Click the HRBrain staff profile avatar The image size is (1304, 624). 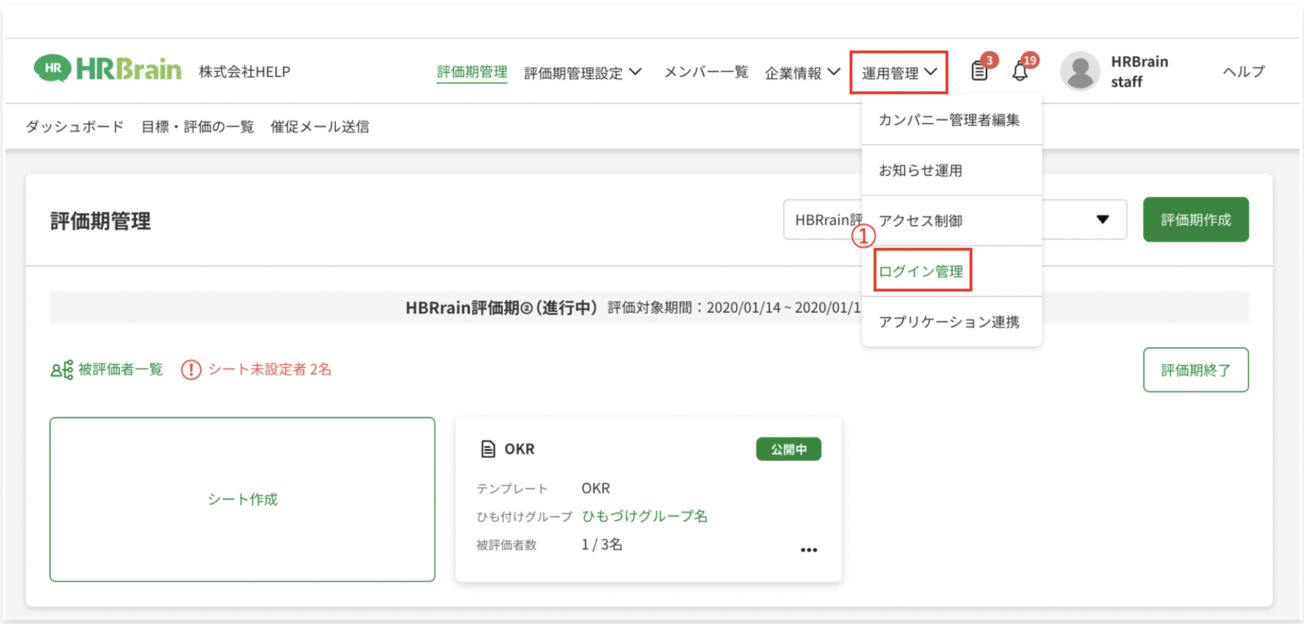(x=1079, y=71)
